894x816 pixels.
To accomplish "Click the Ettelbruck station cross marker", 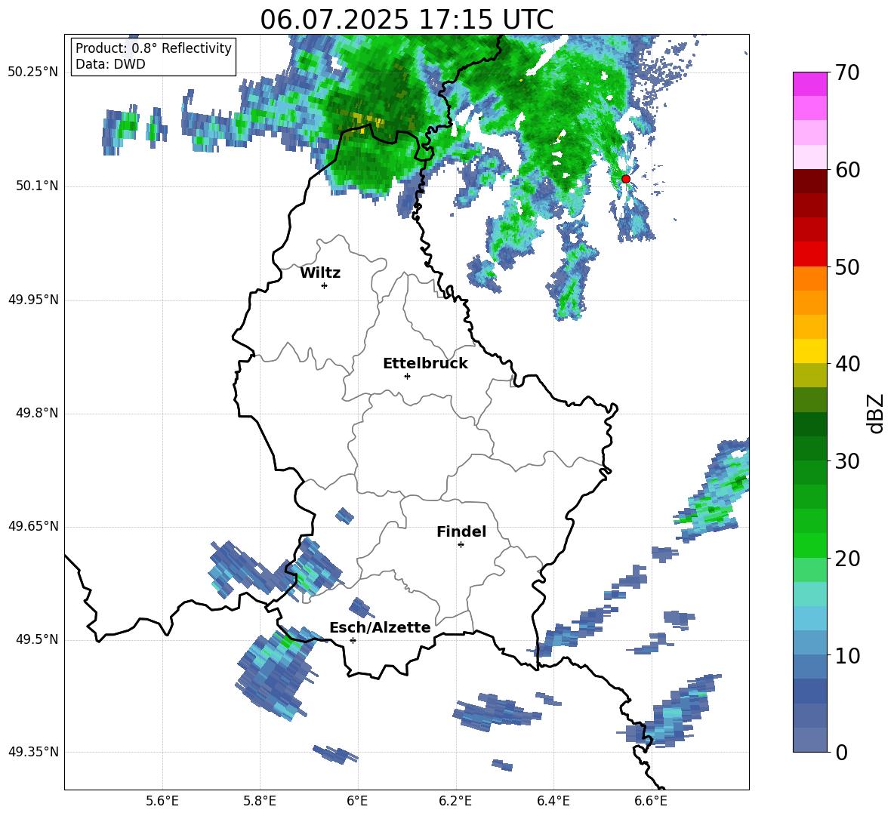I will 407,376.
